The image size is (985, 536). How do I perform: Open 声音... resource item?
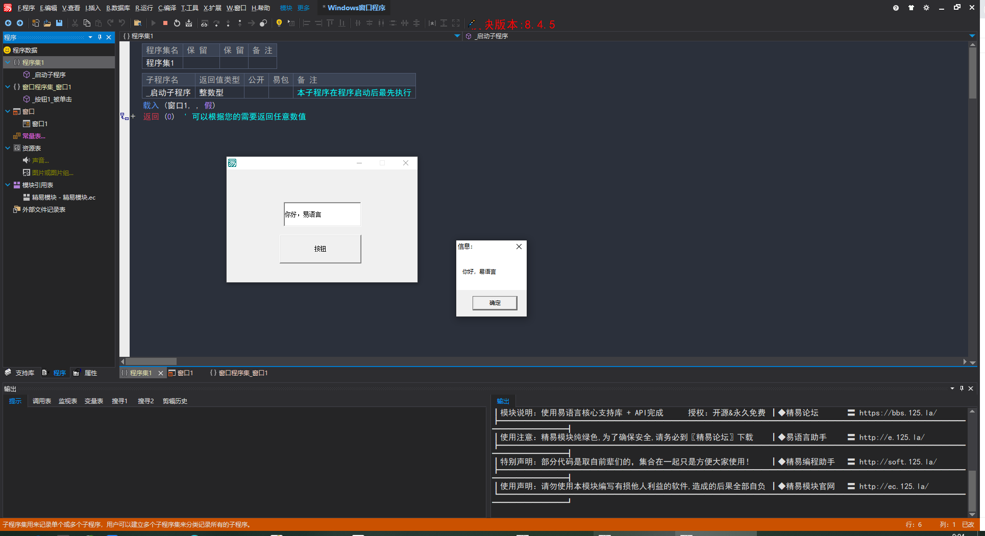coord(36,160)
